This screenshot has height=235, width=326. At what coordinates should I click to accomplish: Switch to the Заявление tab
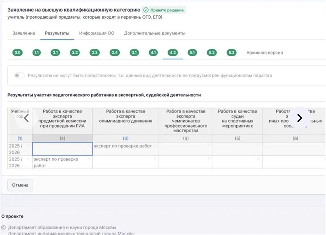pos(24,33)
